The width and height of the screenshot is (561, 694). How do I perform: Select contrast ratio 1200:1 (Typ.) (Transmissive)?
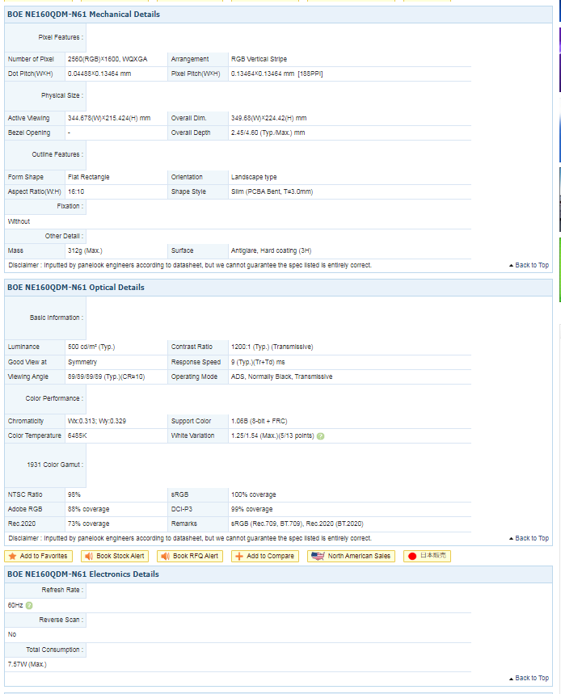coord(272,347)
